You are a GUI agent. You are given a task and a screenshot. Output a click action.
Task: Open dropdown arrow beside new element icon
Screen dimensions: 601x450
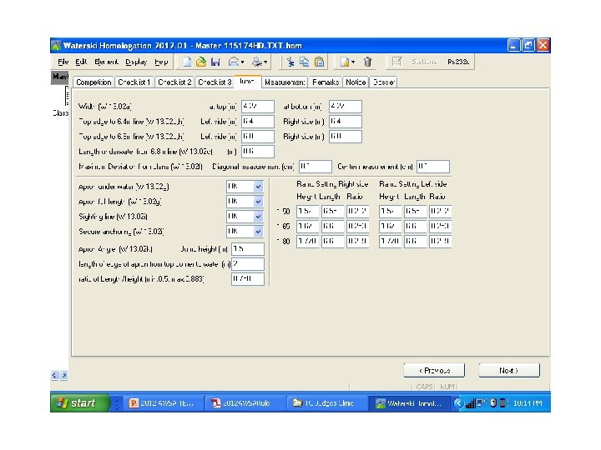coord(353,62)
